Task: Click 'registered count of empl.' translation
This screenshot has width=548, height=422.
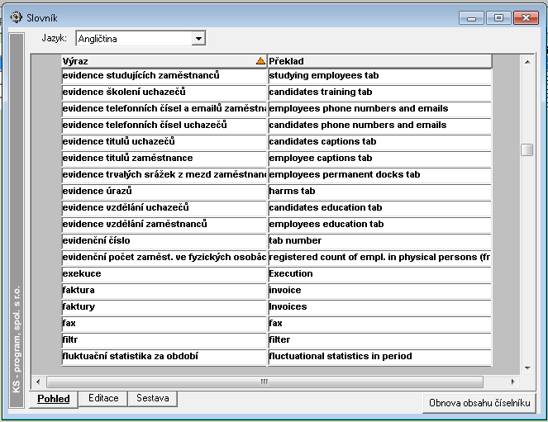Action: pos(379,258)
